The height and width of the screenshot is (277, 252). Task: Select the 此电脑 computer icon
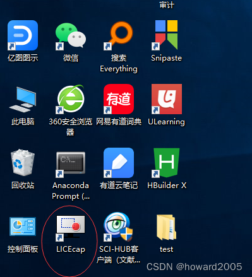[x=23, y=100]
